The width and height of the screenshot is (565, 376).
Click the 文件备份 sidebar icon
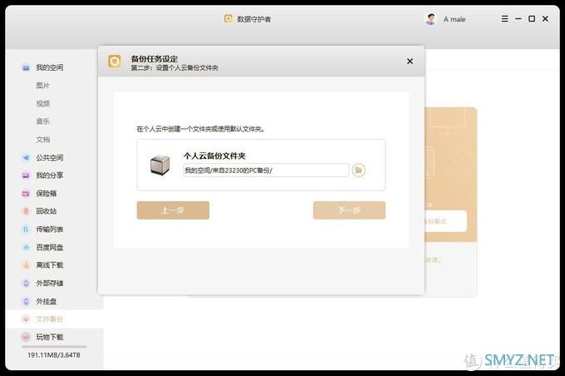click(x=26, y=319)
